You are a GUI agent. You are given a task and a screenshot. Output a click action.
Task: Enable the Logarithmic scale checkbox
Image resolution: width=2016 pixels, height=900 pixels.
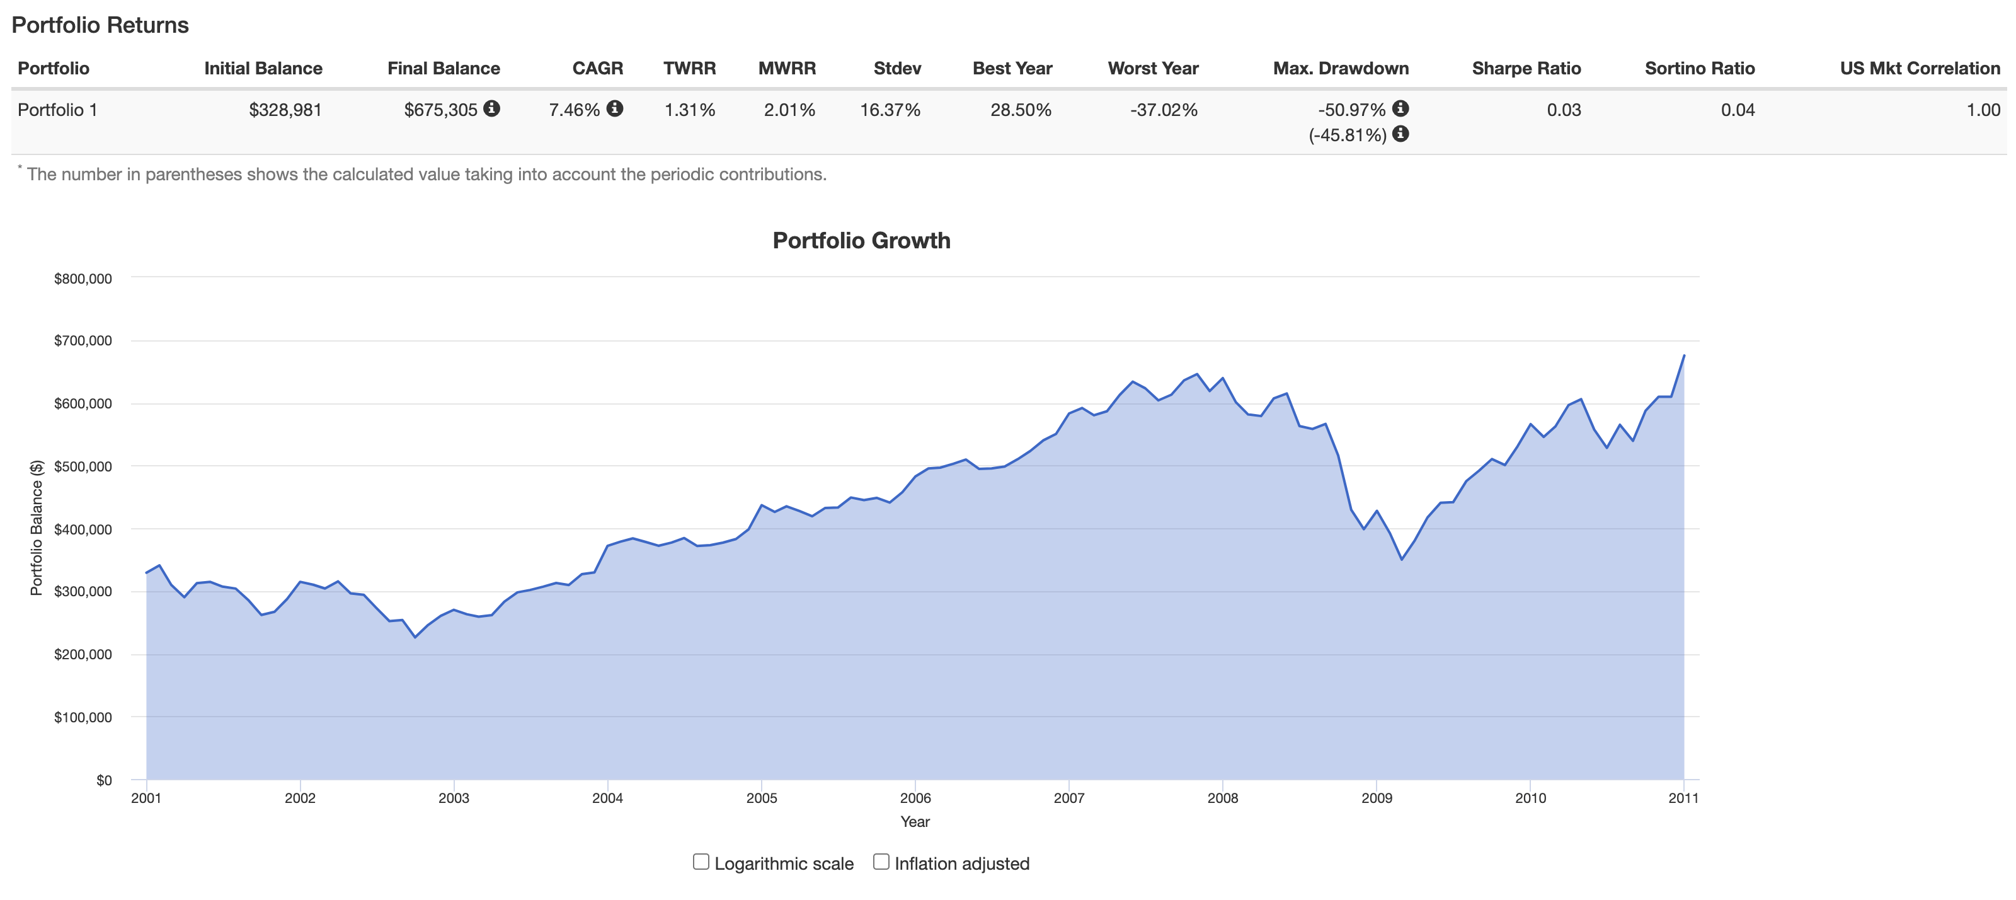click(x=701, y=862)
